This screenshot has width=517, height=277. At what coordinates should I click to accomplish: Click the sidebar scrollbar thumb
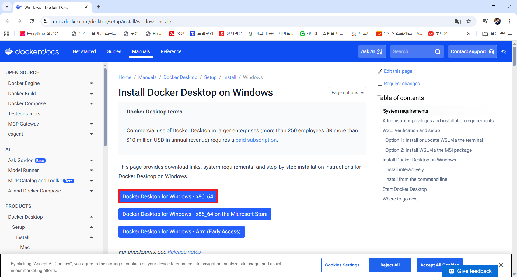point(105,107)
